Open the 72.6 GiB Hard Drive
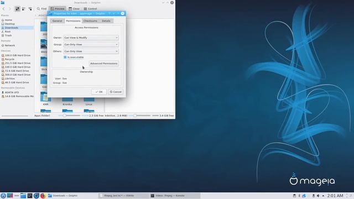The image size is (354, 199). point(17,71)
